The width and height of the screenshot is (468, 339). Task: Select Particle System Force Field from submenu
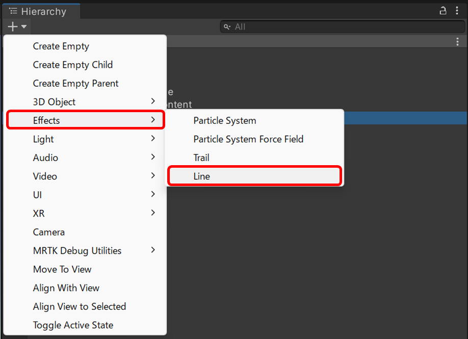pos(248,139)
